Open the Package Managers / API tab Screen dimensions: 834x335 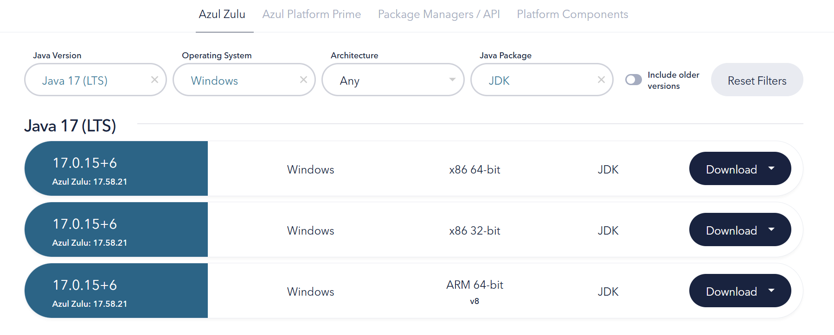pyautogui.click(x=438, y=14)
